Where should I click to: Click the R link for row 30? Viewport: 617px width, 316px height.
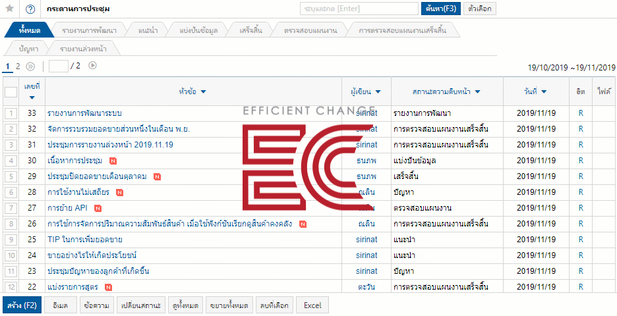(x=581, y=161)
